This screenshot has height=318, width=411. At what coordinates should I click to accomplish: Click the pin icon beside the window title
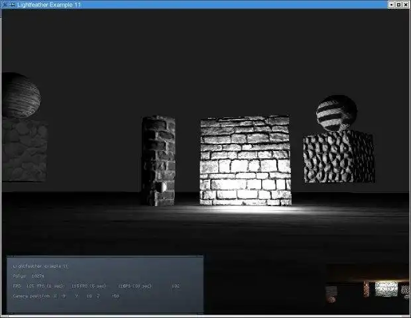tap(12, 4)
